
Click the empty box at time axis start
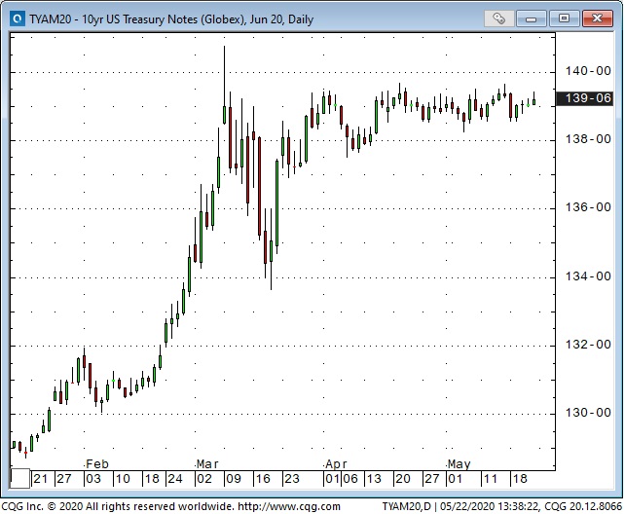[19, 479]
